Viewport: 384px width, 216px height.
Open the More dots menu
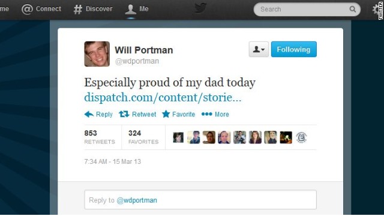206,114
